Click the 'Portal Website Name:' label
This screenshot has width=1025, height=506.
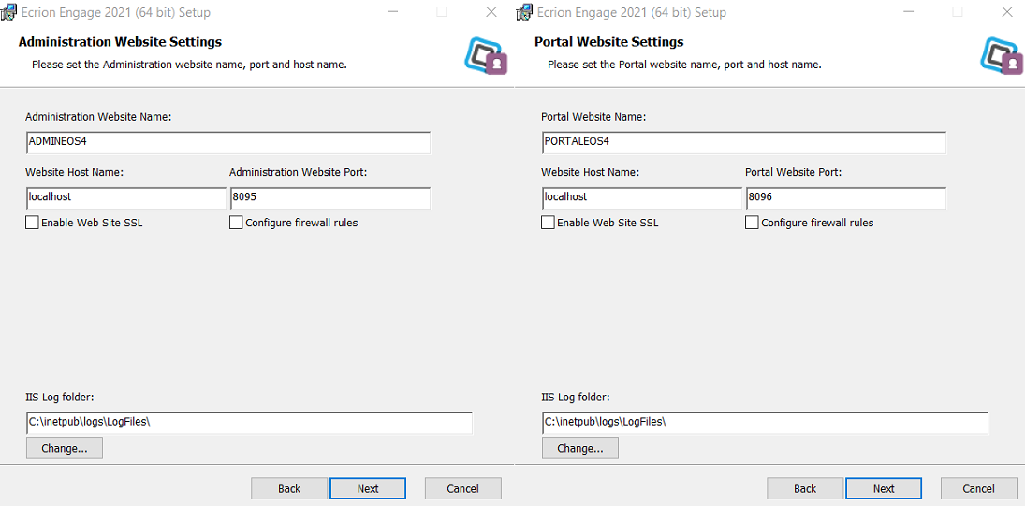pos(593,117)
